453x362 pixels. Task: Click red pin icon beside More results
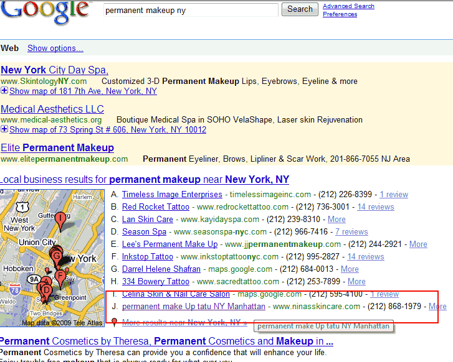[115, 322]
